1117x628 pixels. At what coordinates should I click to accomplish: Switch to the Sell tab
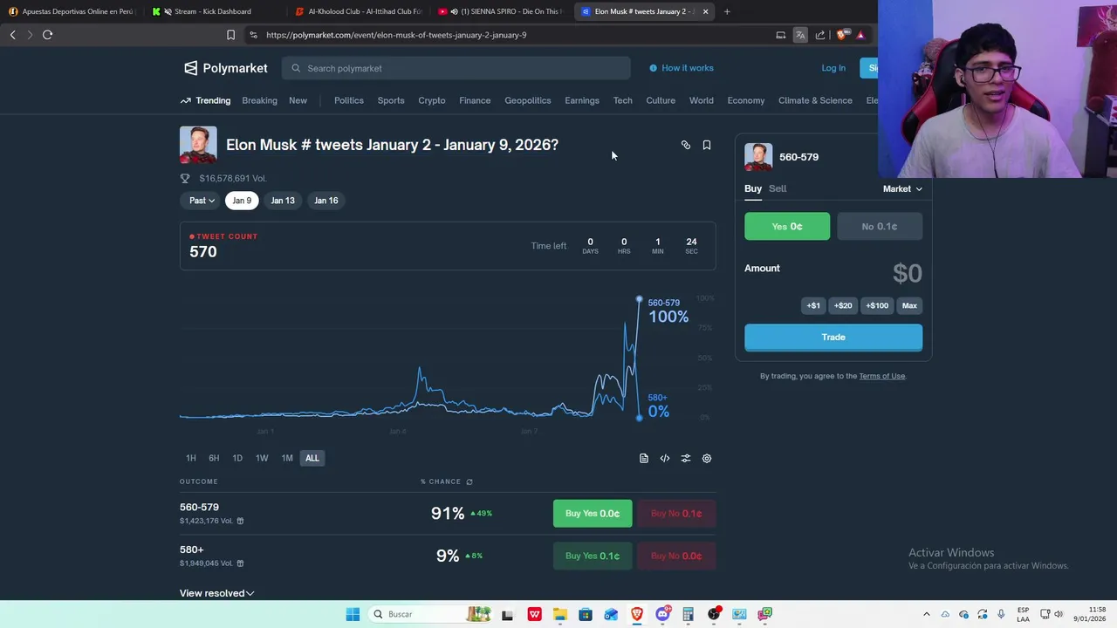[x=778, y=188]
